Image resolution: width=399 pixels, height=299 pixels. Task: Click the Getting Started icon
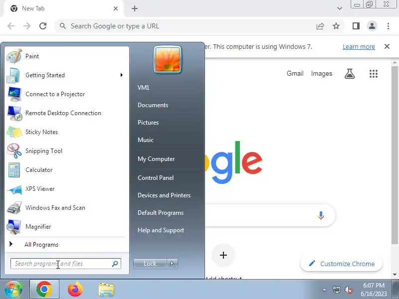pyautogui.click(x=13, y=76)
